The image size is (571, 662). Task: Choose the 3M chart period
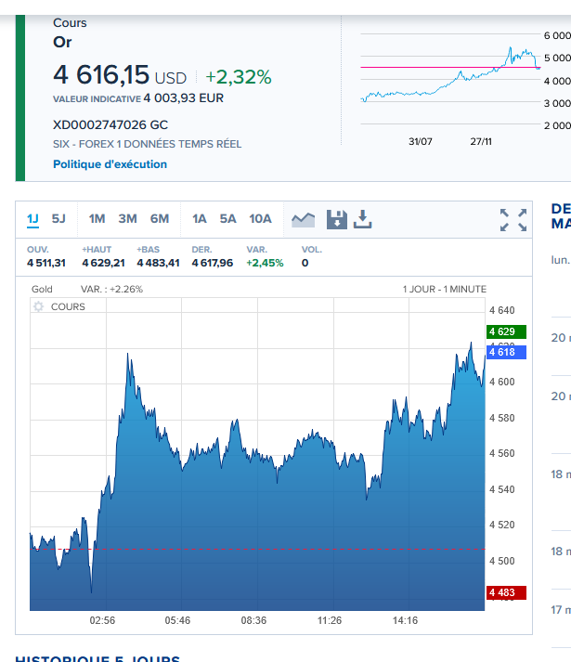127,219
